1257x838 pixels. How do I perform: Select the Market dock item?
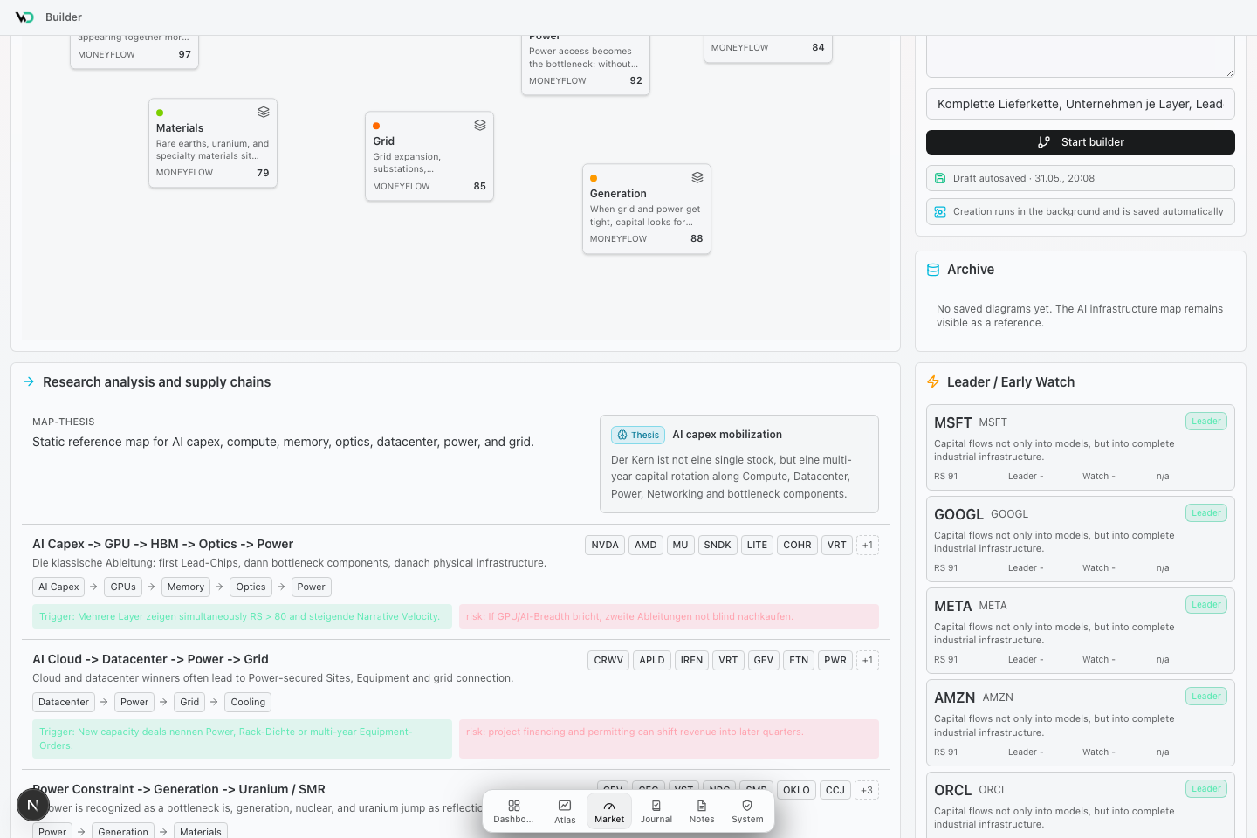coord(609,812)
